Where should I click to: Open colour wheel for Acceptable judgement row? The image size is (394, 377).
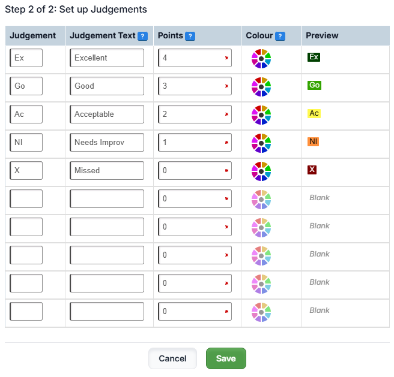(x=261, y=114)
